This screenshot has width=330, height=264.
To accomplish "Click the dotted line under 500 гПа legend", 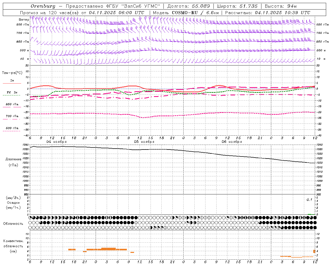I will tap(11, 131).
